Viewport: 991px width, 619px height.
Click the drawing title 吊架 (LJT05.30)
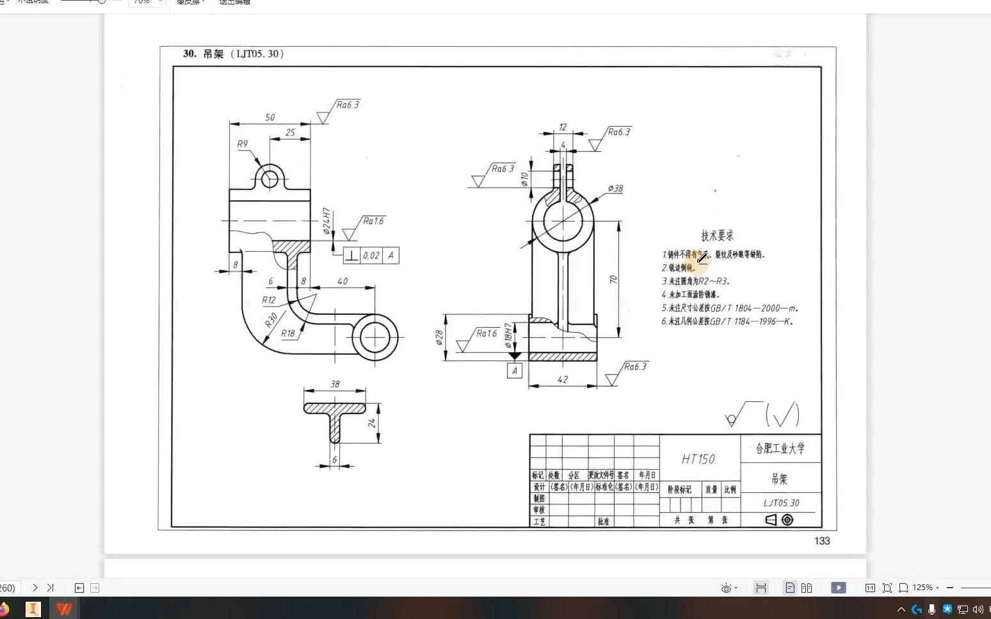tap(233, 54)
